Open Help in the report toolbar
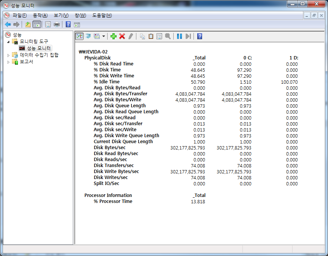The image size is (328, 256). pos(200,36)
